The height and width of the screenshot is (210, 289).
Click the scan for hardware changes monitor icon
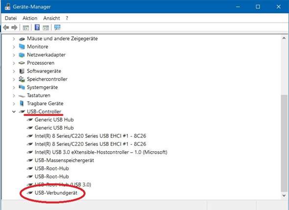(57, 27)
